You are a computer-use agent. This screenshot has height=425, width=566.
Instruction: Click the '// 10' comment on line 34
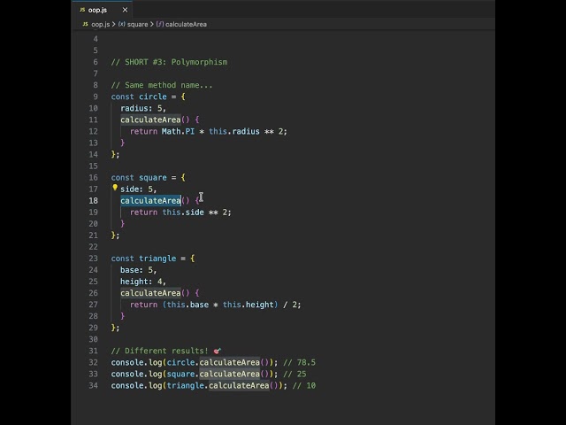point(304,386)
